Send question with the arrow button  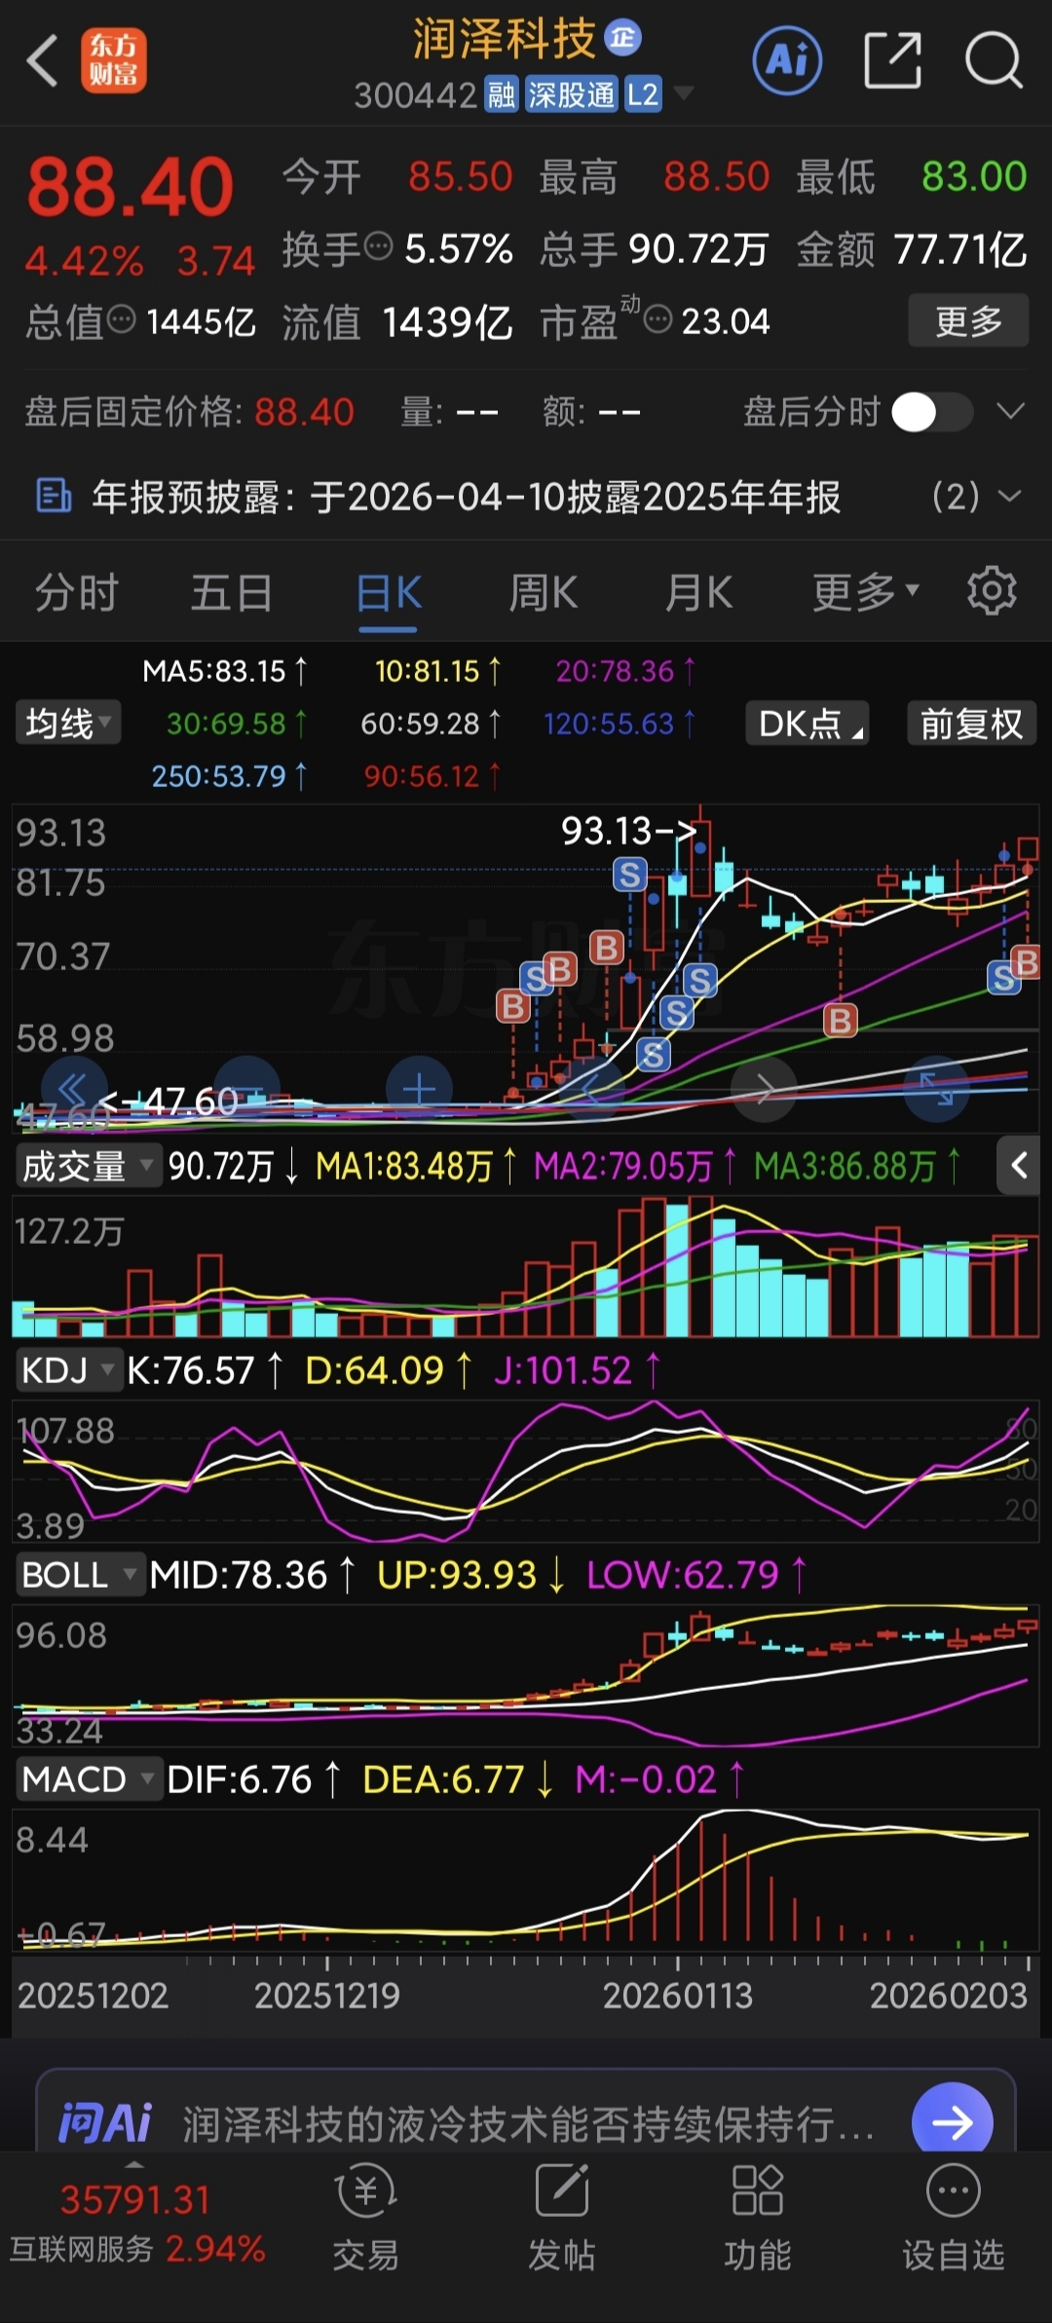click(952, 2121)
